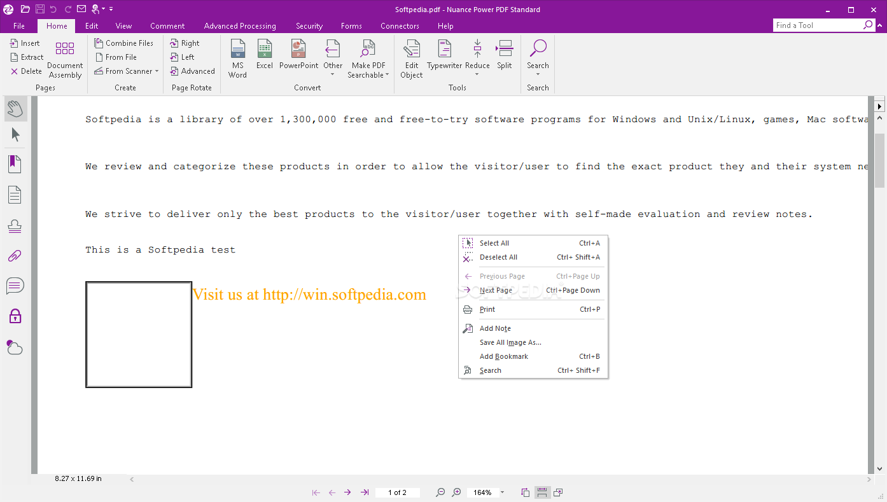Image resolution: width=887 pixels, height=502 pixels.
Task: Open the Attachments paperclip panel
Action: pos(15,256)
